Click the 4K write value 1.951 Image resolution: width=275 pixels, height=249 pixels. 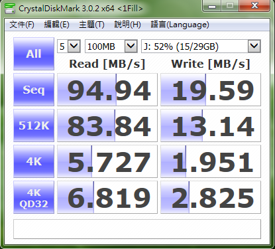tap(211, 161)
